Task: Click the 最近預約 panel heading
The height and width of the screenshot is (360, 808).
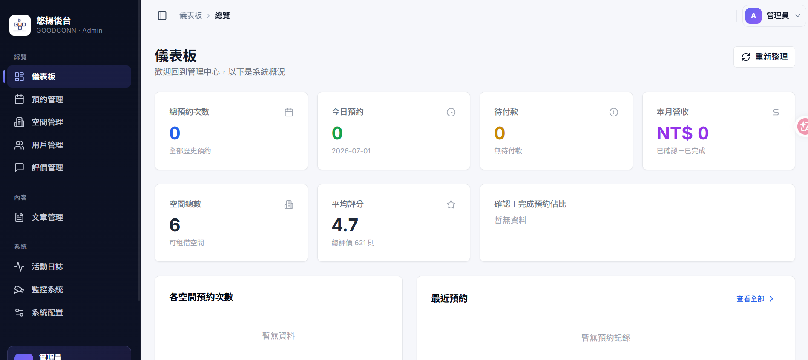Action: (449, 298)
